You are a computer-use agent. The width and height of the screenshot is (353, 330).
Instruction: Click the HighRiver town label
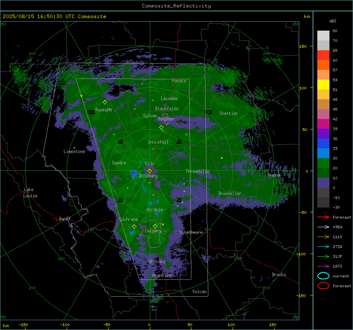click(x=163, y=275)
